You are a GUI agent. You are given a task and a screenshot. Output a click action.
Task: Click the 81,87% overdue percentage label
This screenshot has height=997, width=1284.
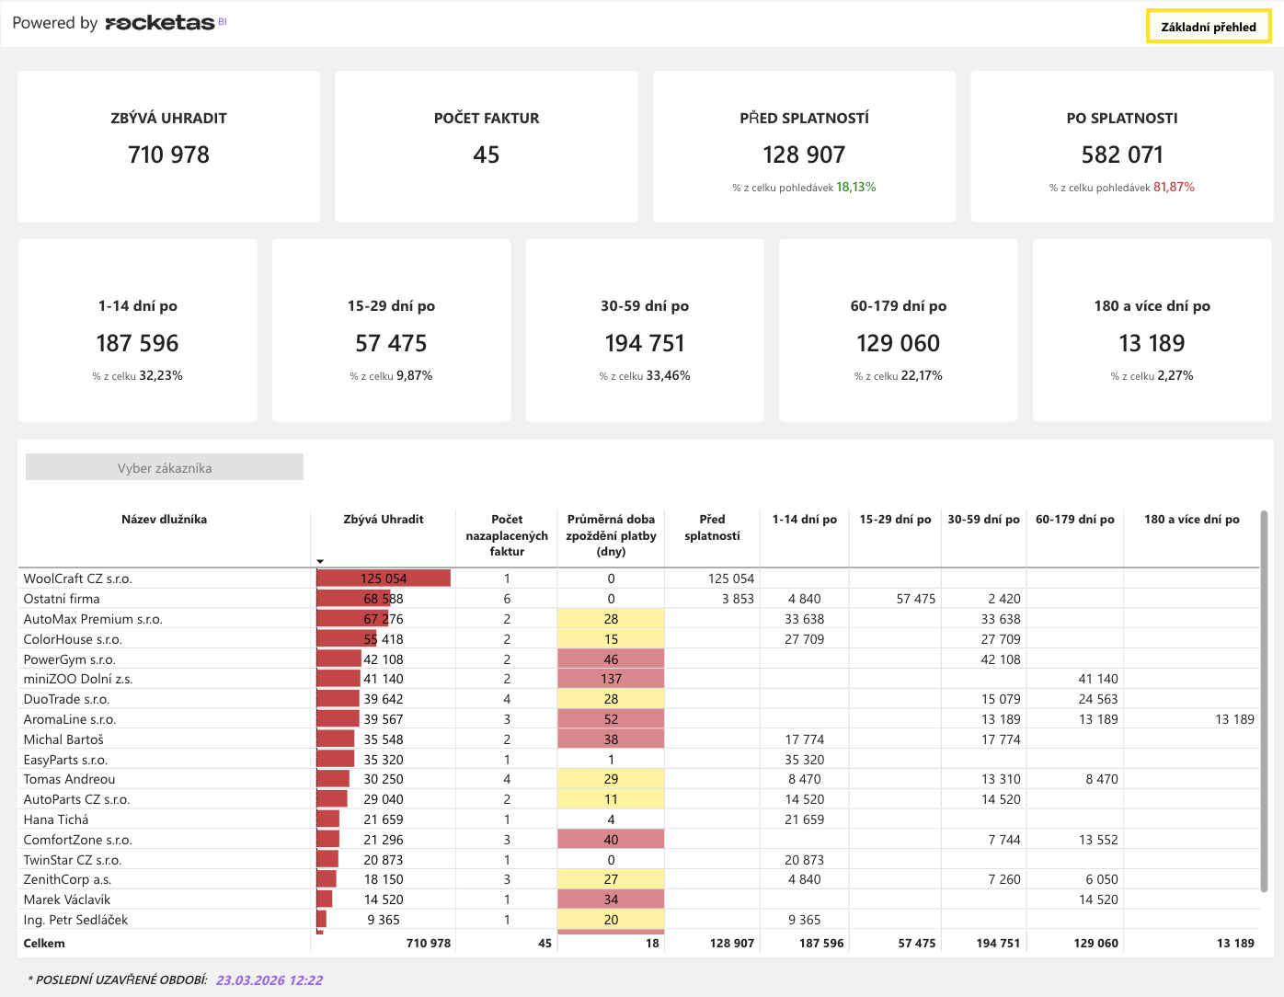(1174, 187)
